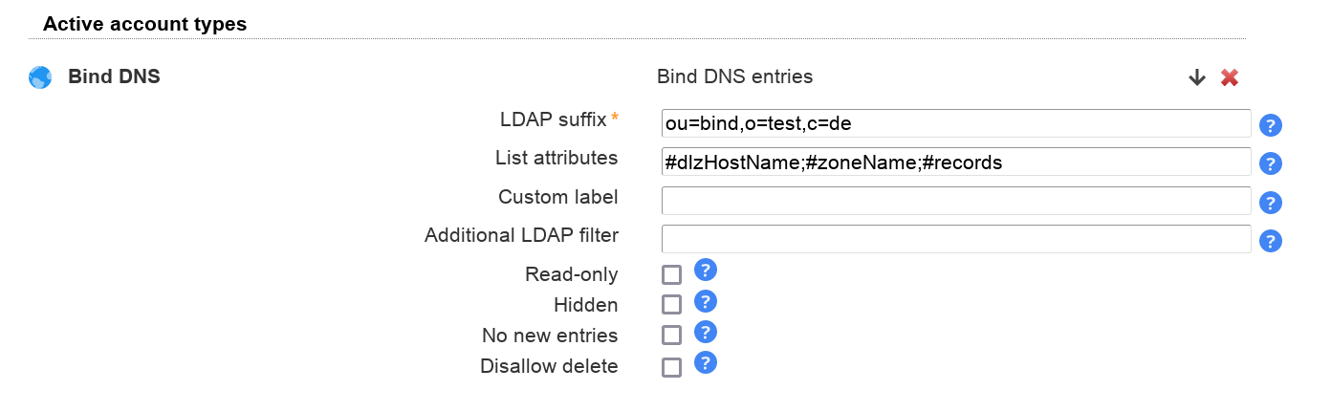Click the List attributes text field

(x=956, y=163)
